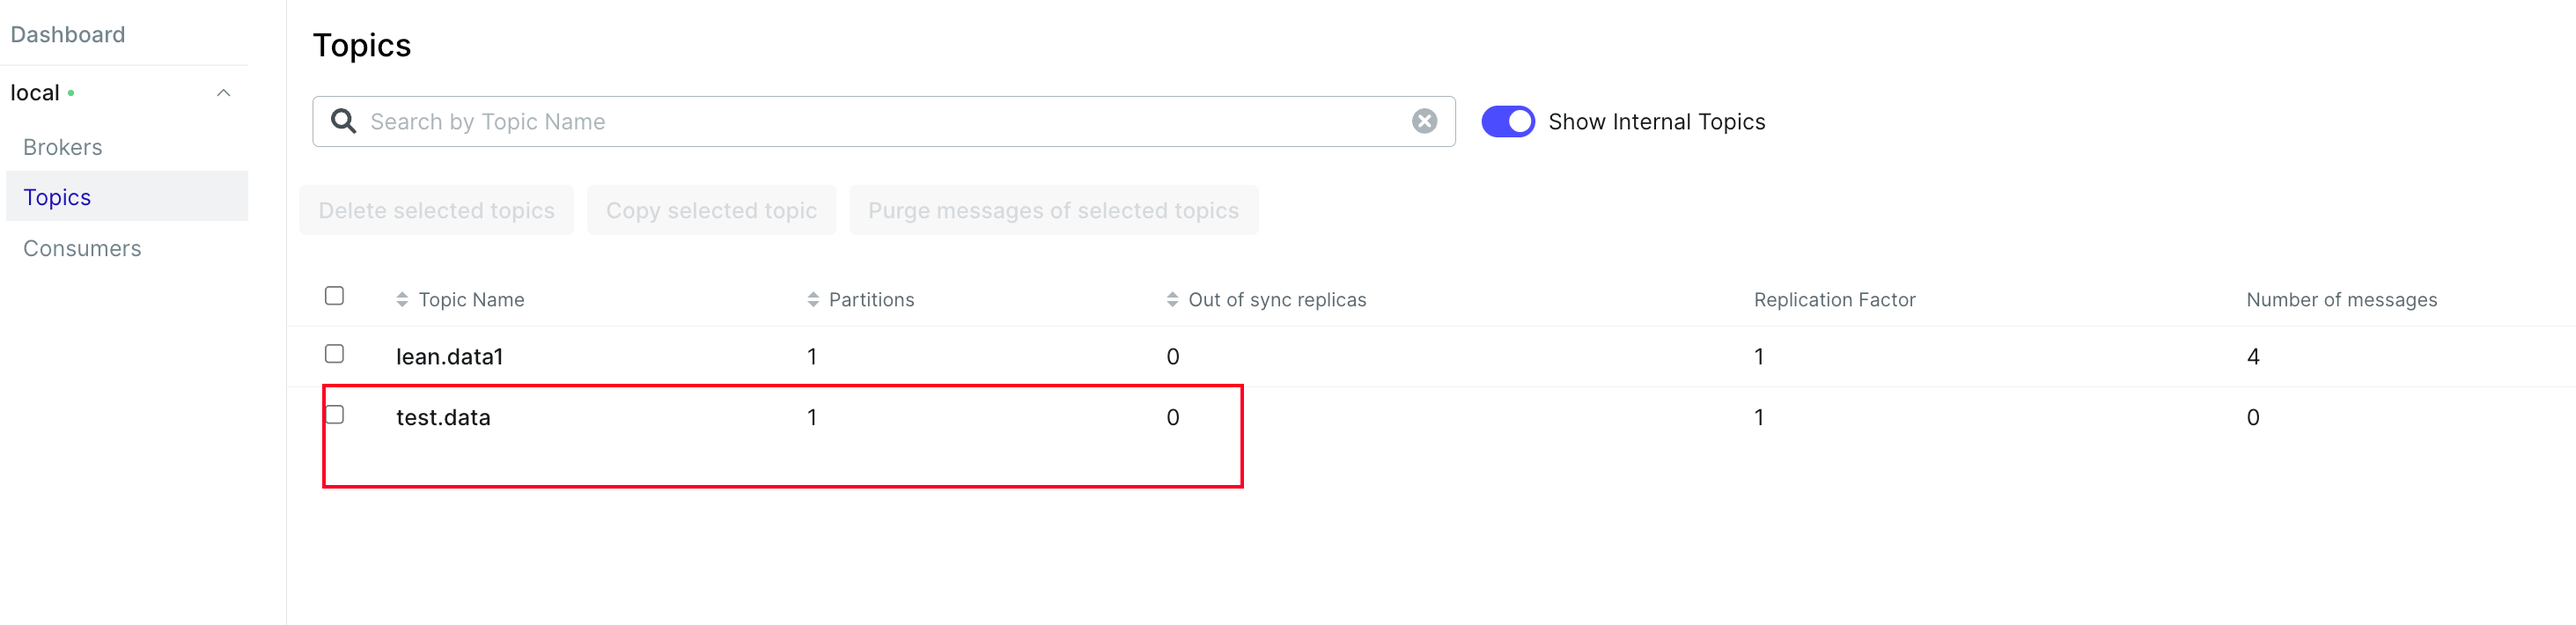This screenshot has width=2576, height=625.
Task: Sort by Topic Name column arrows
Action: (402, 299)
